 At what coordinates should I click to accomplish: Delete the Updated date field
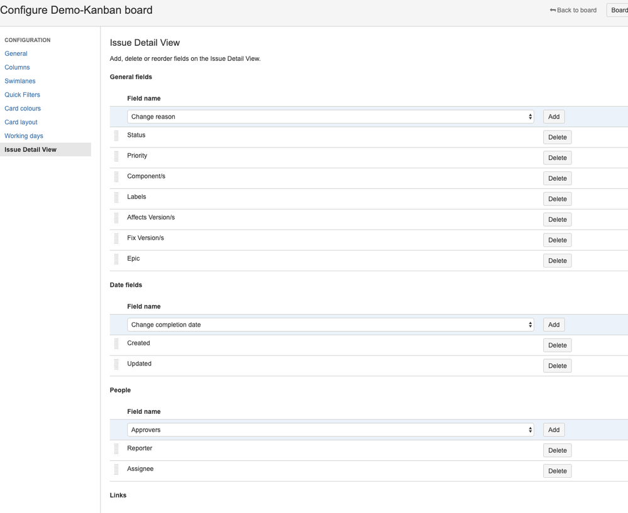click(557, 365)
